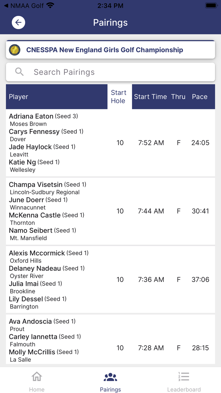The width and height of the screenshot is (221, 393).
Task: Tap the Pairings people icon
Action: point(110,376)
